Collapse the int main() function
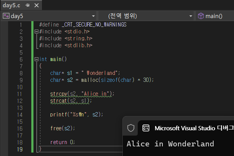234x156 pixels. coord(37,59)
